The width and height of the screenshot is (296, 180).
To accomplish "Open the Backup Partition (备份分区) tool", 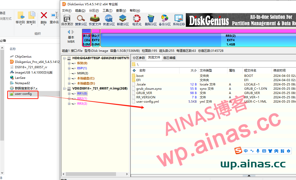I will point(165,20).
